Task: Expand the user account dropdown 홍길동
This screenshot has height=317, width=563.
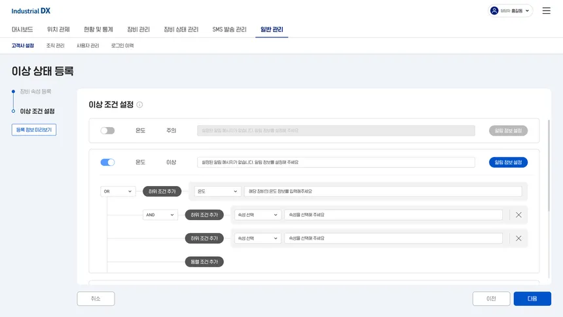Action: pyautogui.click(x=510, y=10)
